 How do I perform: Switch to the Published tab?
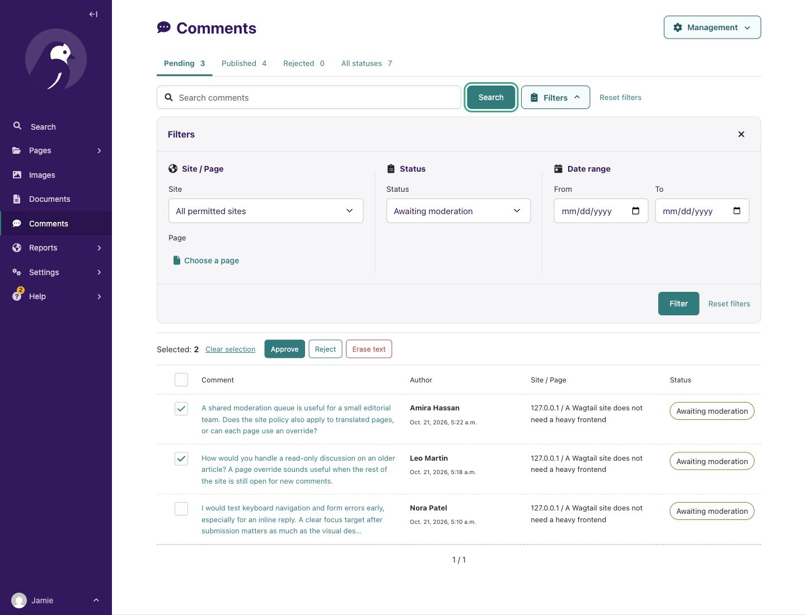coord(244,63)
